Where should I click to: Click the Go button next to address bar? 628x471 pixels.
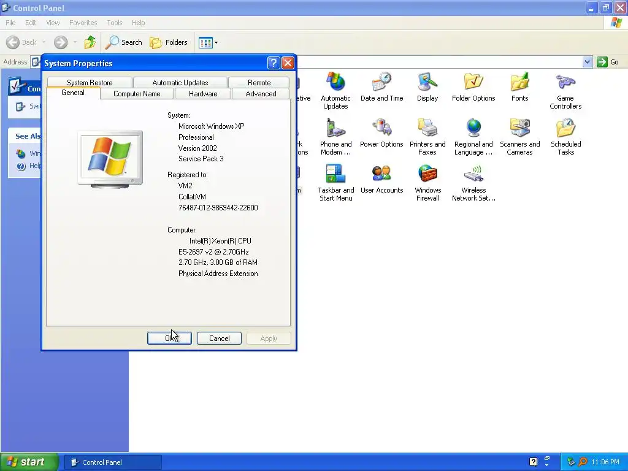608,62
